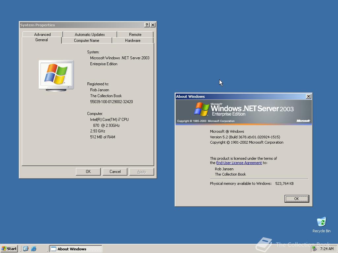Click the Help question mark in System Properties
Viewport: 338px width, 253px height.
[x=147, y=25]
